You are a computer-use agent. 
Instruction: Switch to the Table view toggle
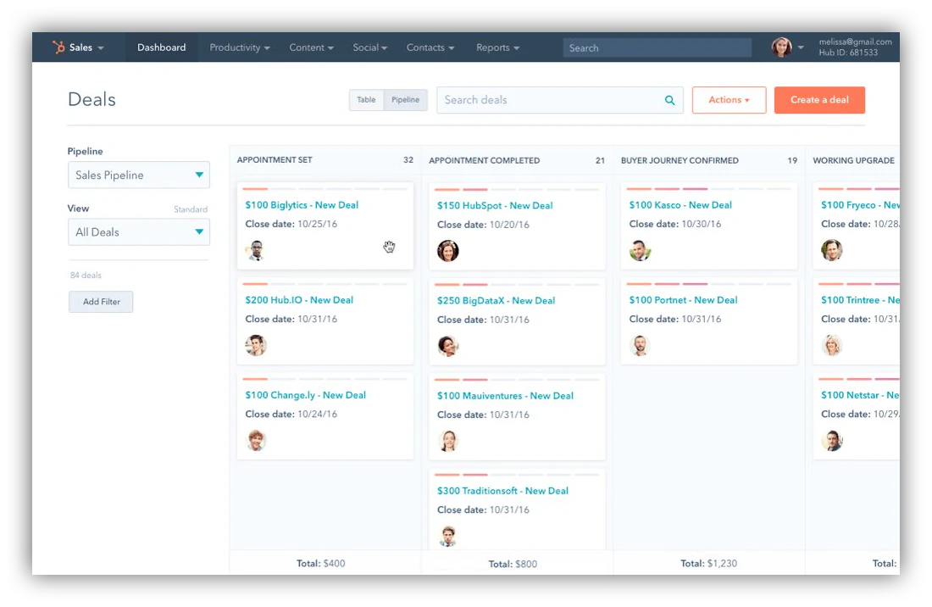(366, 100)
